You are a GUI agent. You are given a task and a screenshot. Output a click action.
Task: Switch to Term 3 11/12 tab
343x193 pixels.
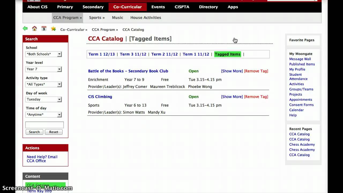tap(133, 54)
